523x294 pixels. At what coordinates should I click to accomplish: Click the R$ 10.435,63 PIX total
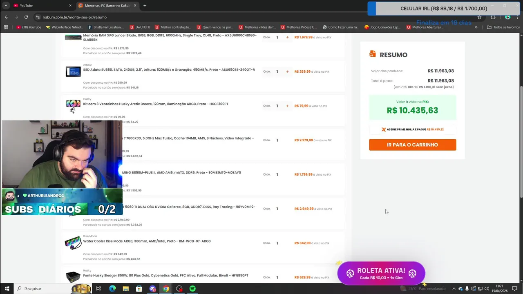[x=412, y=111]
